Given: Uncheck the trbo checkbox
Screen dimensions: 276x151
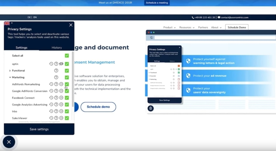Looking at the screenshot, I should coord(67,111).
